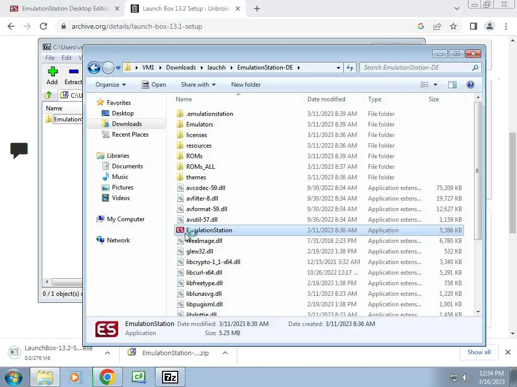Select Desktop in Favorites sidebar
This screenshot has width=517, height=387.
(123, 113)
